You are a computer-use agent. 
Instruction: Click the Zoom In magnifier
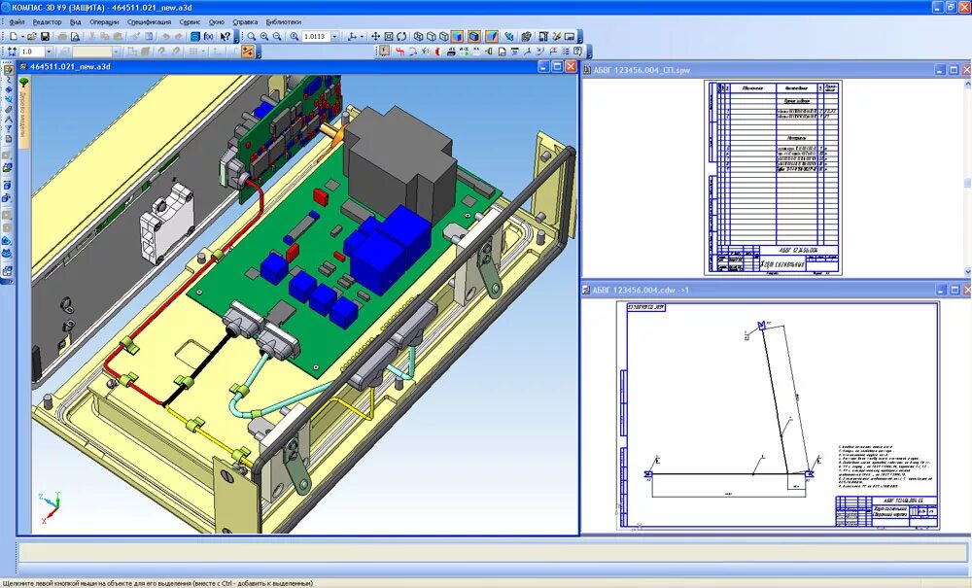264,37
